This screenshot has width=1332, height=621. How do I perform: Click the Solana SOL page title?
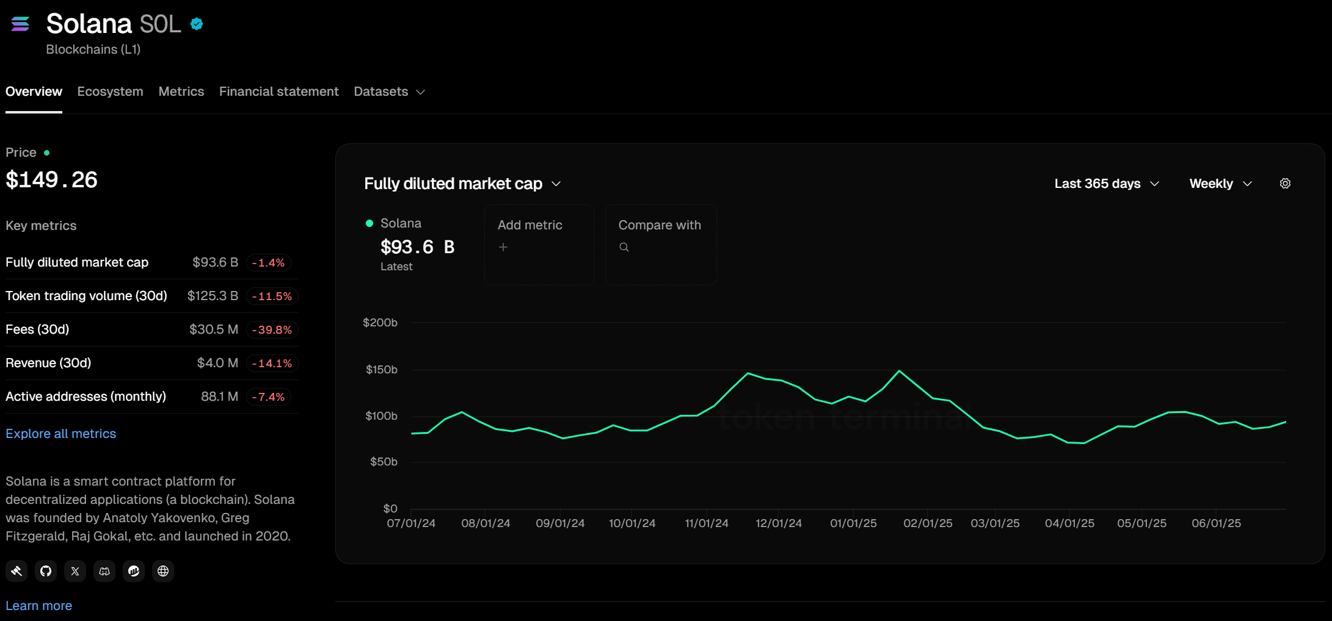114,24
